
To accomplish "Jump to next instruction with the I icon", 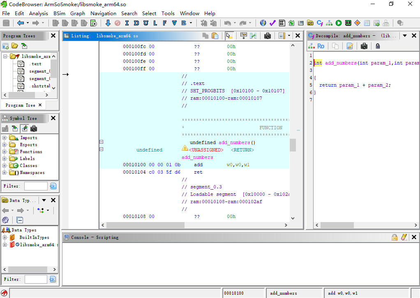I will pyautogui.click(x=127, y=23).
